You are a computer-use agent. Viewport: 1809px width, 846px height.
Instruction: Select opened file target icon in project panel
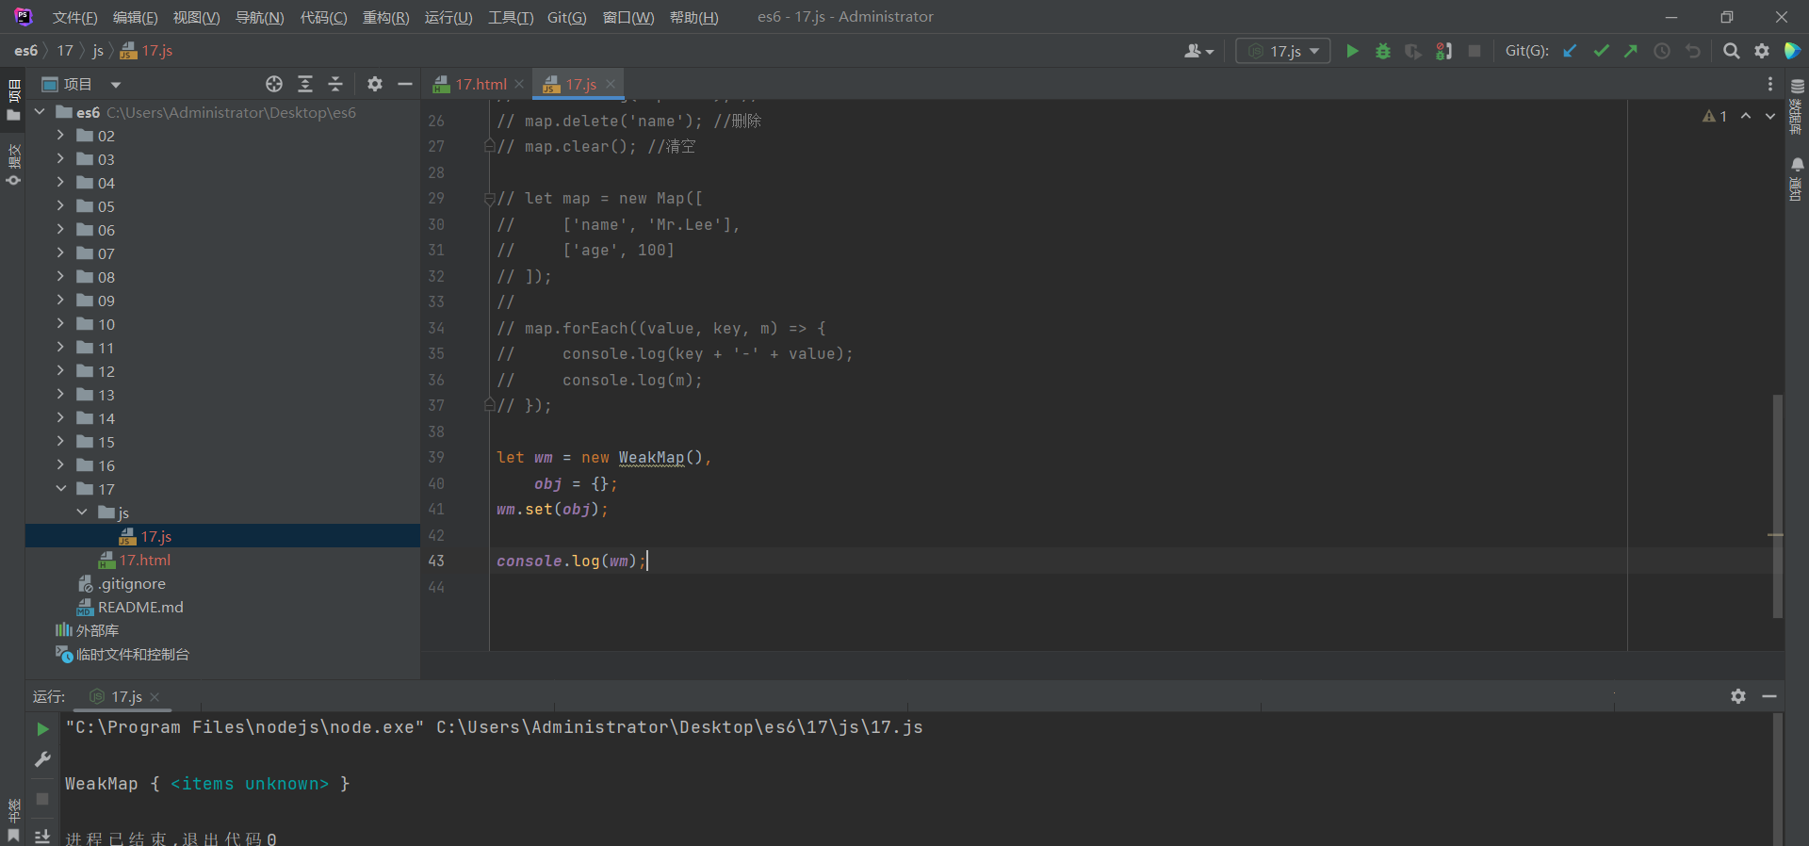274,84
